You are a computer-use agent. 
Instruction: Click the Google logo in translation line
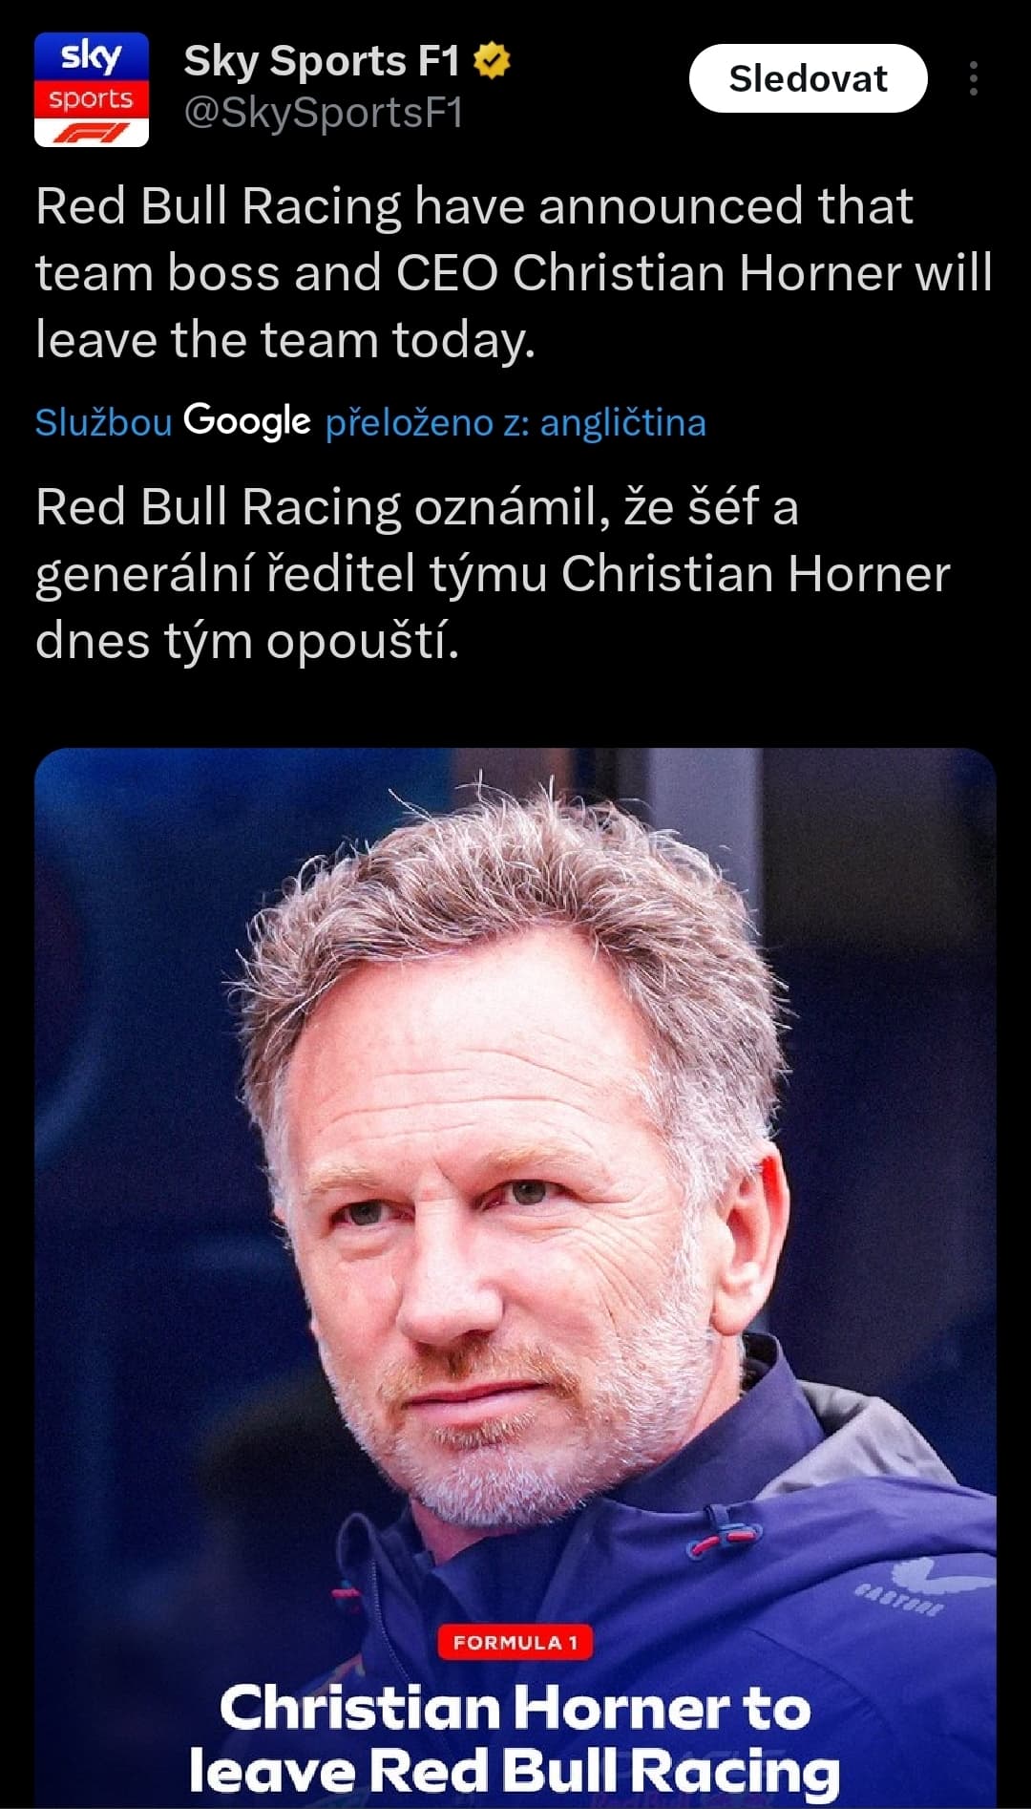[247, 420]
